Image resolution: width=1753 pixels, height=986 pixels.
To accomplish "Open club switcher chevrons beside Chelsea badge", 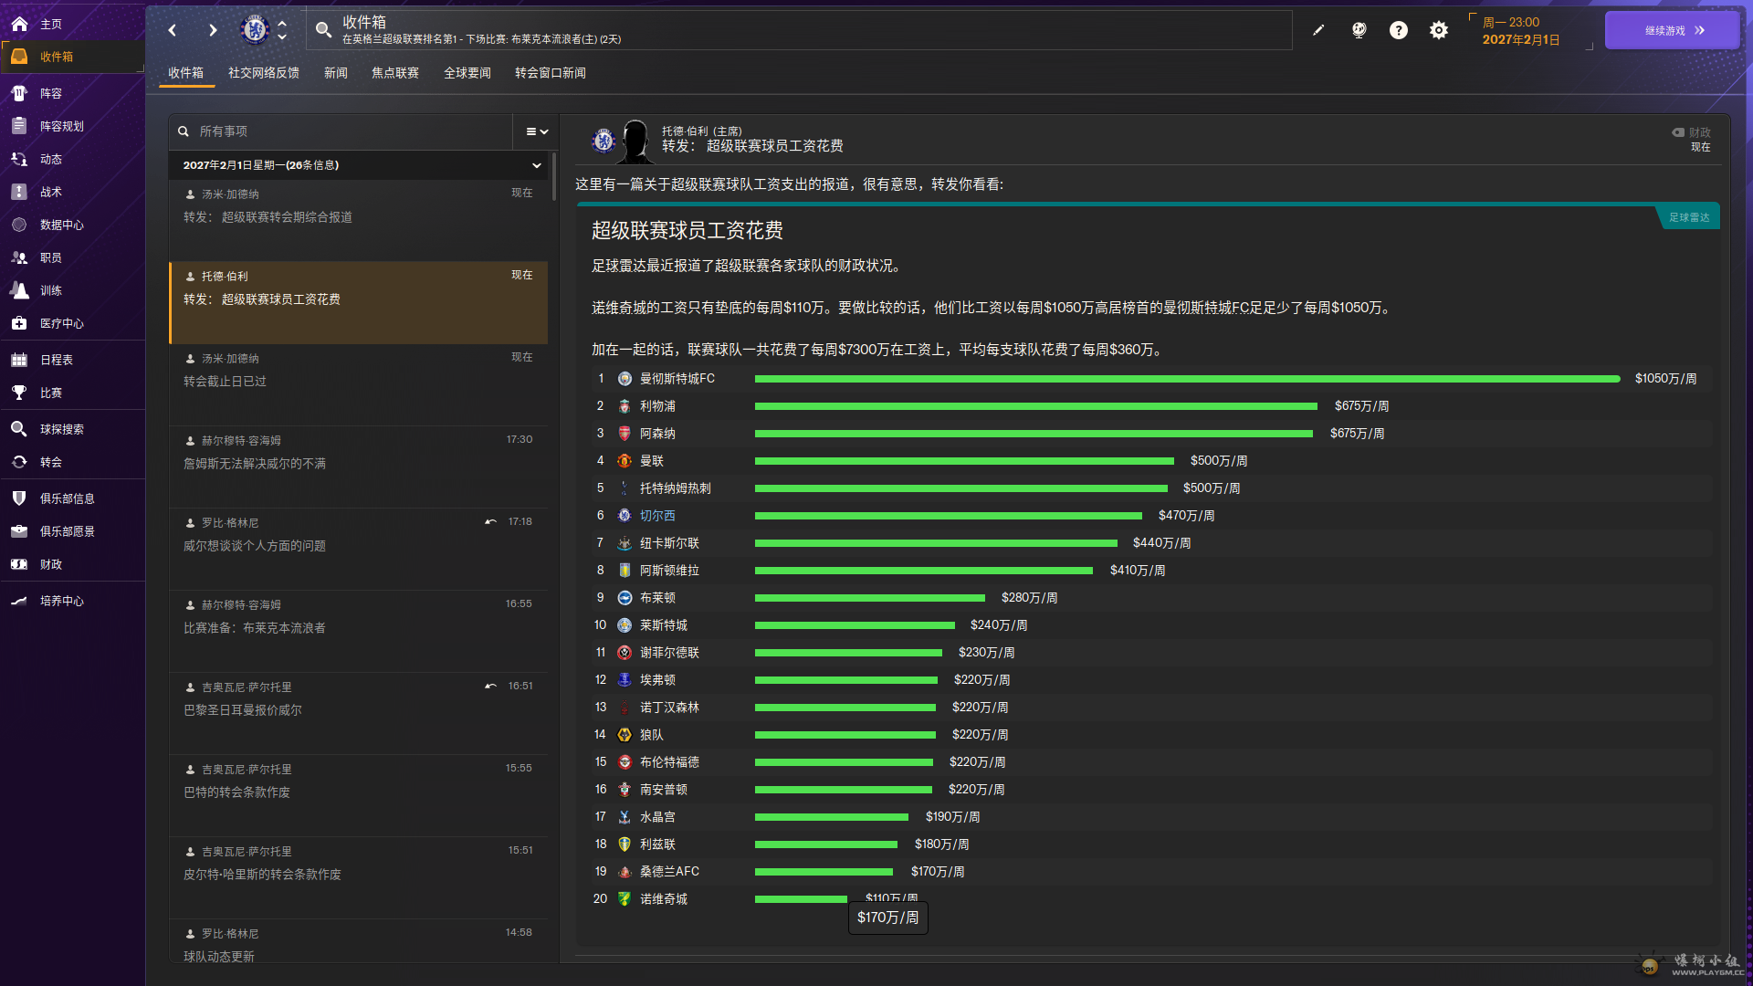I will [x=282, y=30].
